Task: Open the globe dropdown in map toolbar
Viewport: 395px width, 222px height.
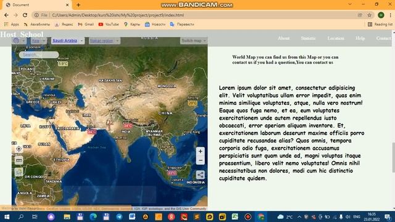Action: 19,41
